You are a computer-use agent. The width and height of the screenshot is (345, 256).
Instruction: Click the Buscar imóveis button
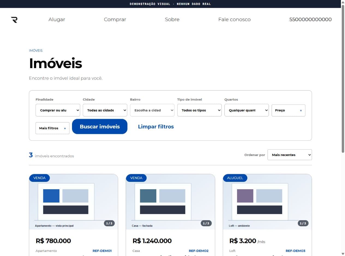point(100,127)
